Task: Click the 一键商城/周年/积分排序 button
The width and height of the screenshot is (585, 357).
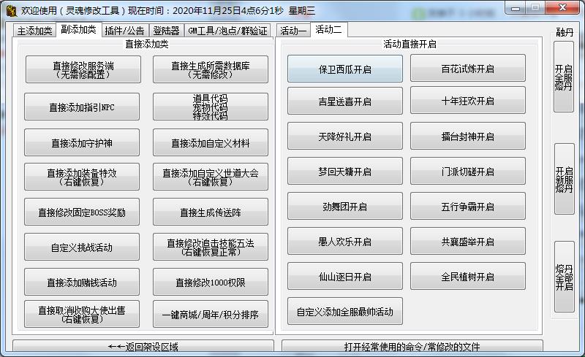Action: click(x=210, y=315)
